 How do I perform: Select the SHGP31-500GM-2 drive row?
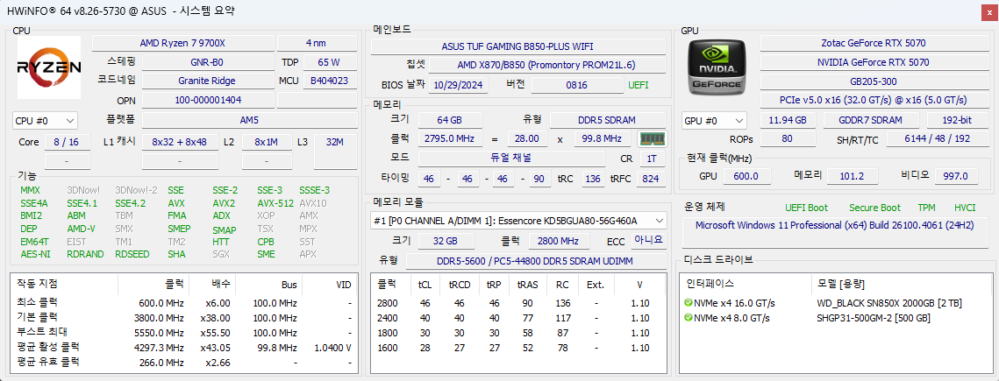coord(834,318)
